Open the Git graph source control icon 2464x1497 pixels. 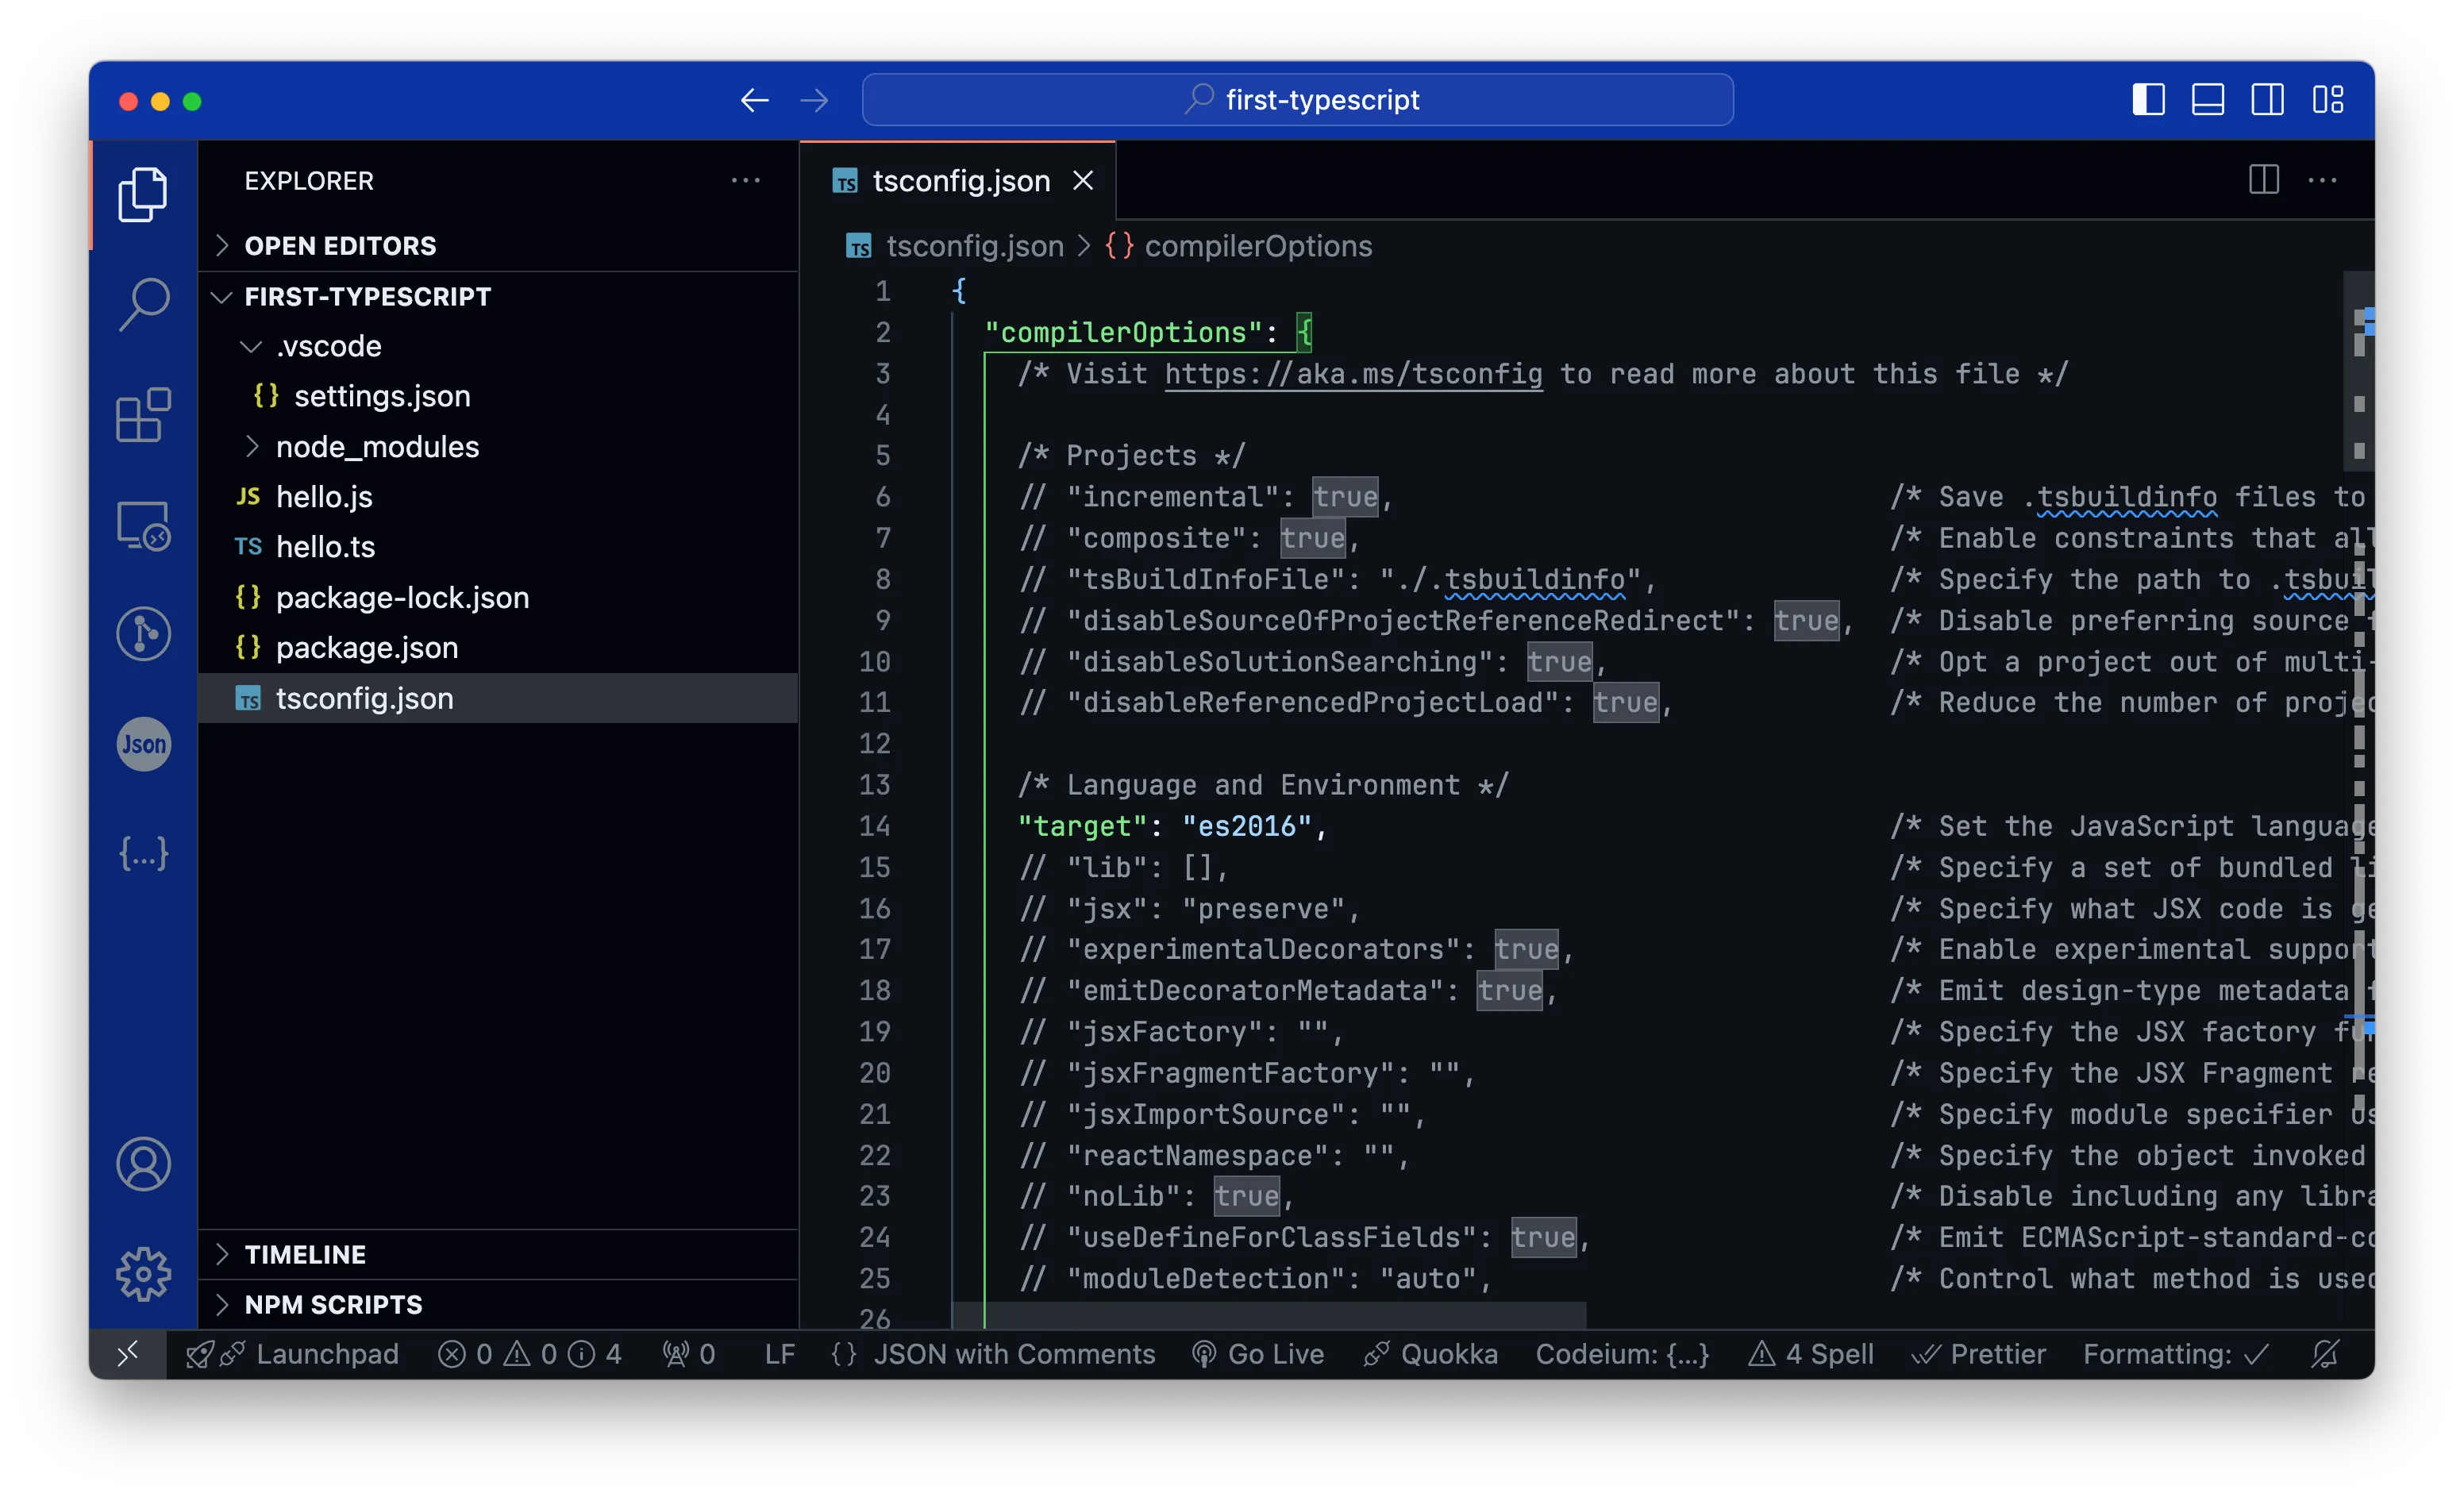pyautogui.click(x=143, y=634)
